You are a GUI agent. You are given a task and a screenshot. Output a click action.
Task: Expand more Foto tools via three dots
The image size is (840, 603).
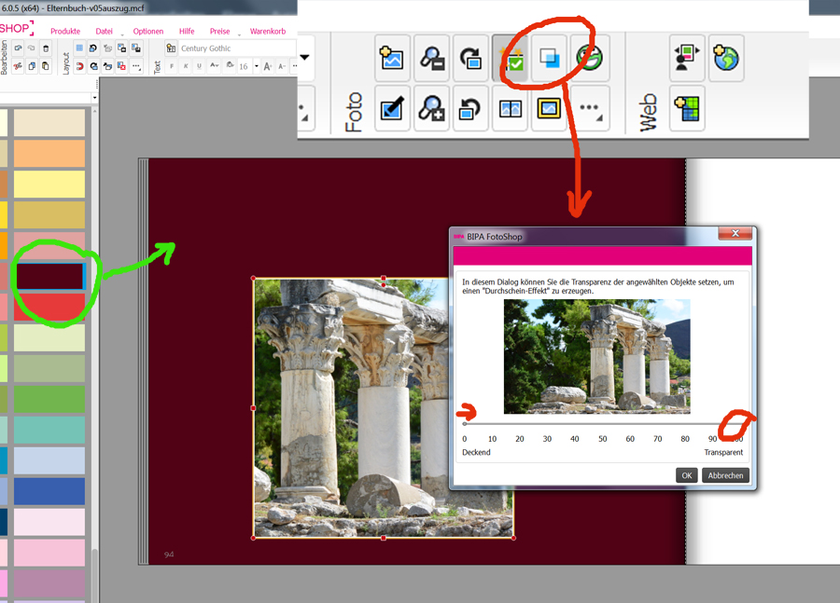coord(589,109)
